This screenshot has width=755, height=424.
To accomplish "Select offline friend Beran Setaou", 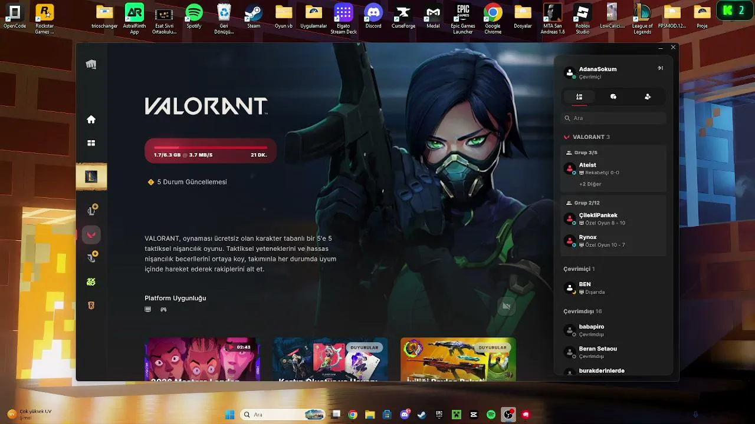I will tap(613, 352).
